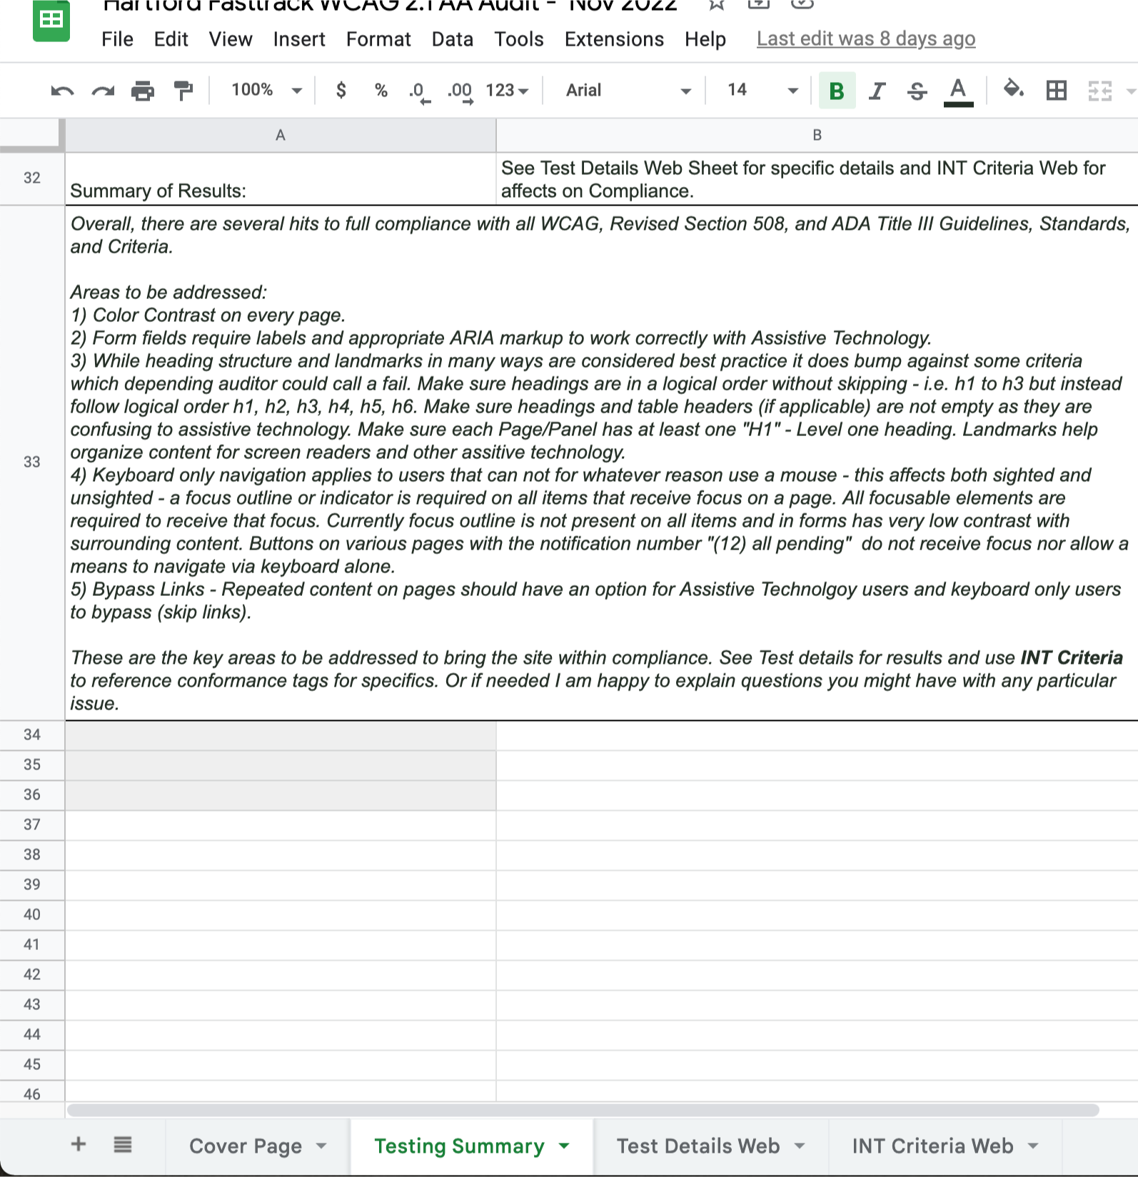The image size is (1138, 1177).
Task: Open the Arial font dropdown
Action: 628,90
